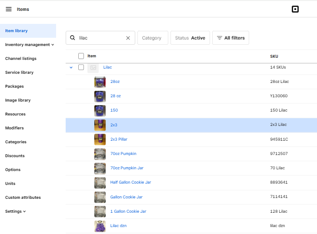Check the Lilac item checkbox
317x234 pixels.
click(81, 67)
